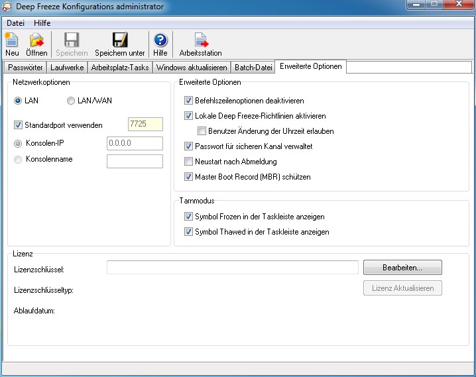Image resolution: width=476 pixels, height=377 pixels.
Task: Click the Öffnen folder icon
Action: (x=36, y=40)
